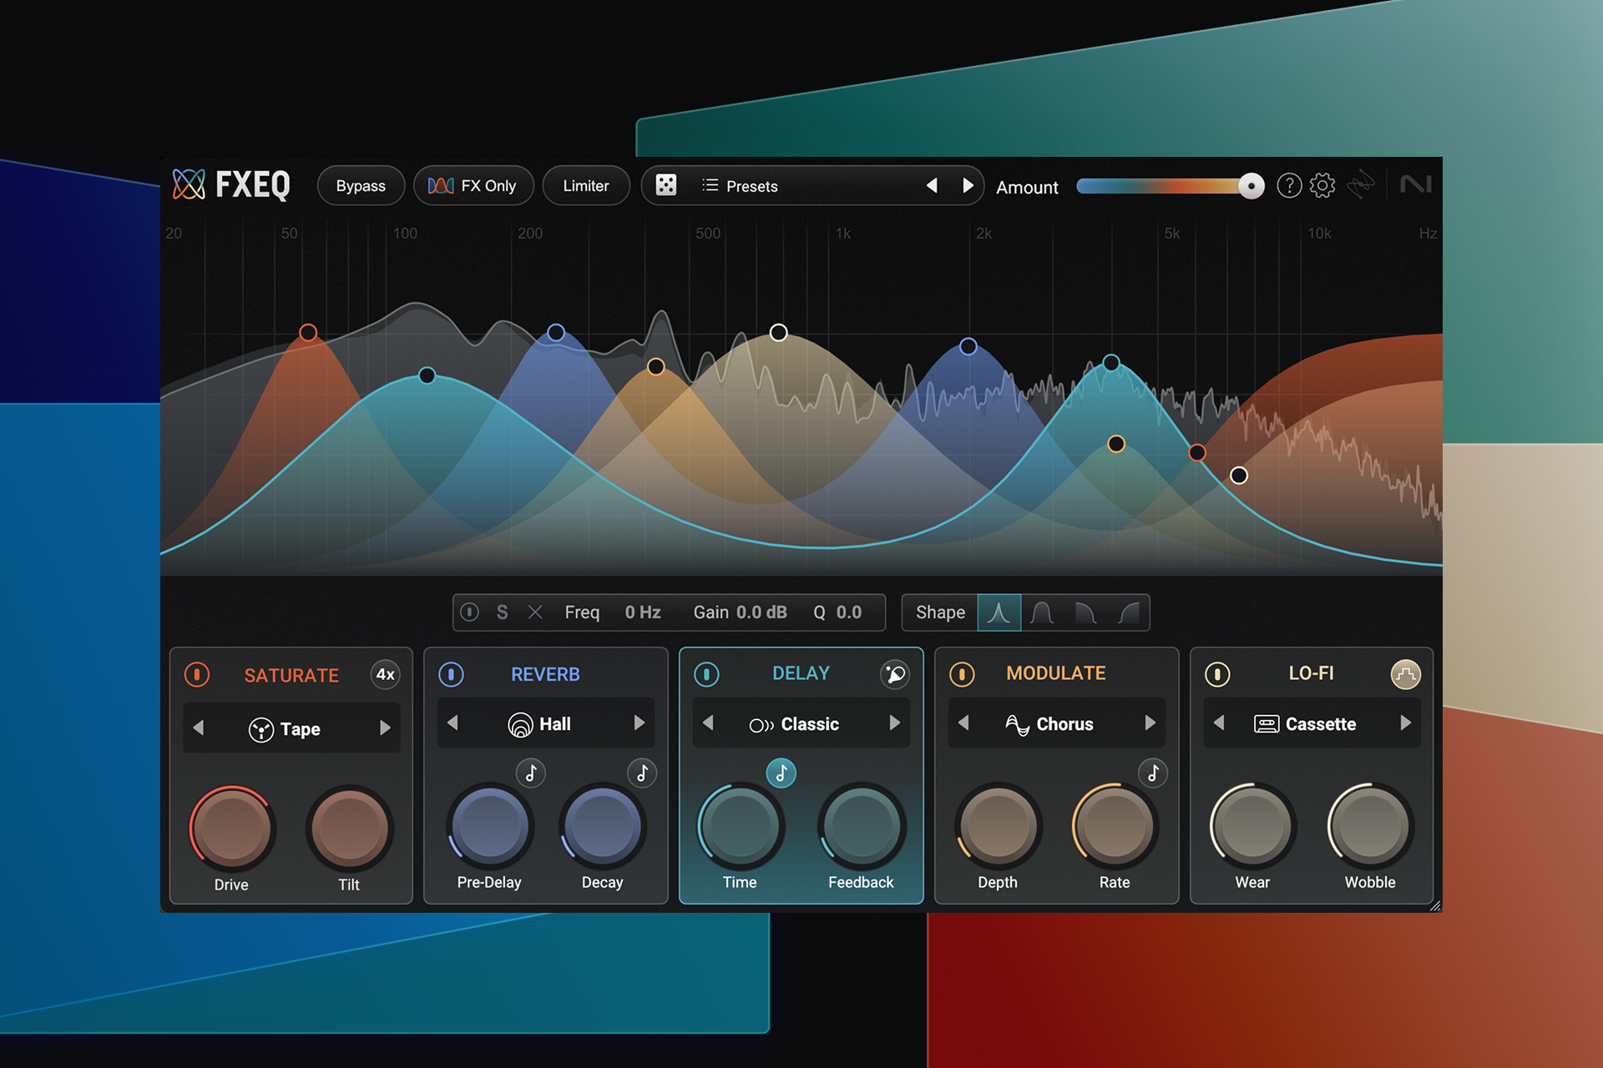Select the high shelf shape icon
The height and width of the screenshot is (1068, 1603).
pyautogui.click(x=1129, y=613)
